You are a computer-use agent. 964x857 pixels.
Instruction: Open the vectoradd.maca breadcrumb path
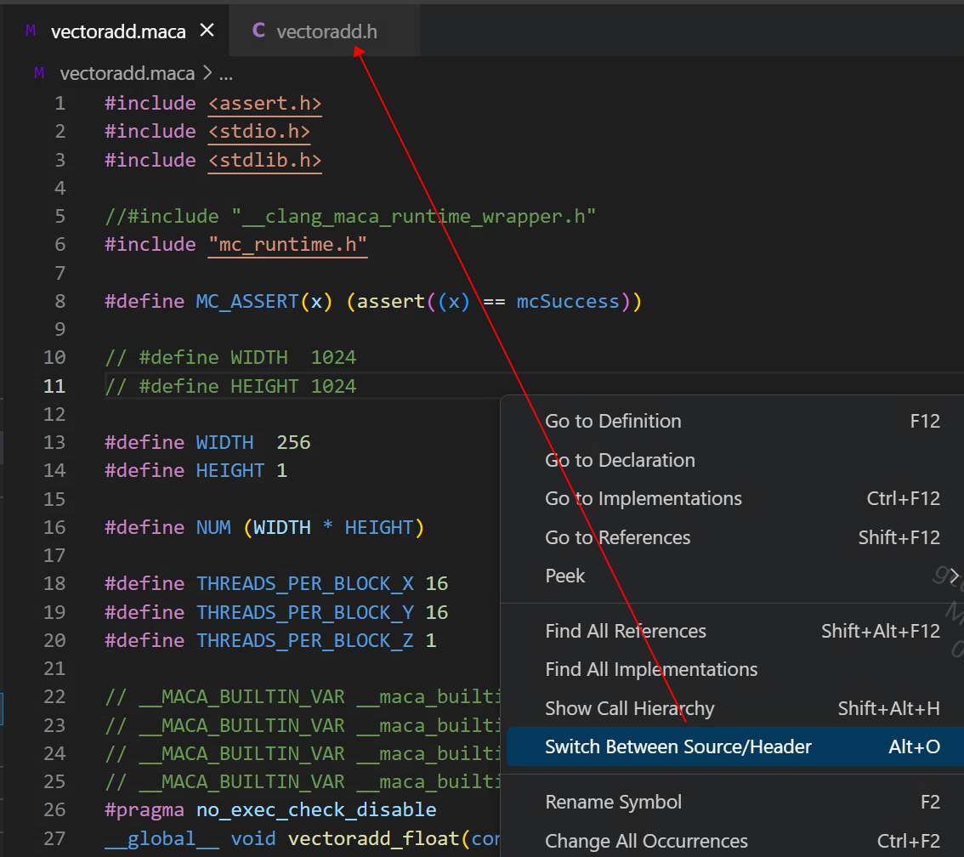[x=128, y=74]
